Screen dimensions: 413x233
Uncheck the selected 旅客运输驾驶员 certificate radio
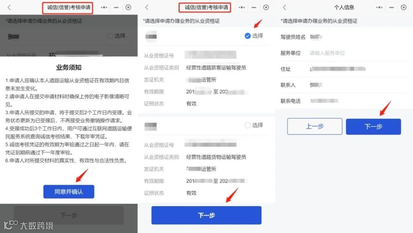click(x=247, y=36)
